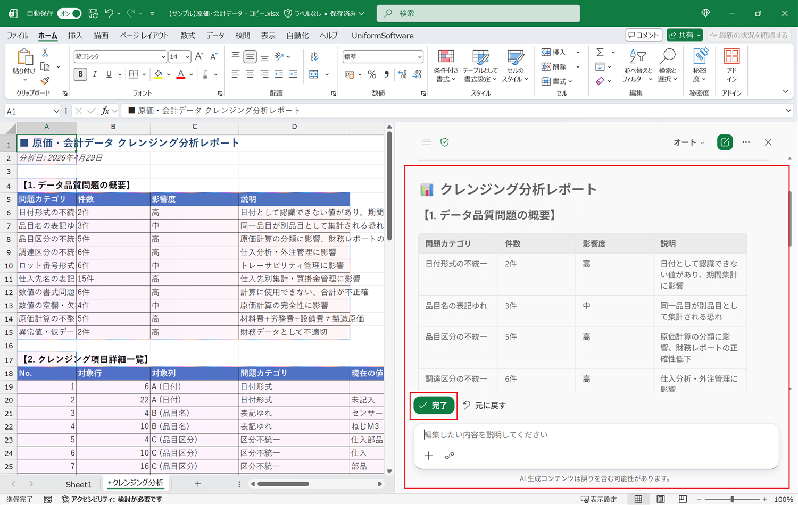Screen dimensions: 798x505
Task: Toggle Bold formatting button
Action: point(80,74)
